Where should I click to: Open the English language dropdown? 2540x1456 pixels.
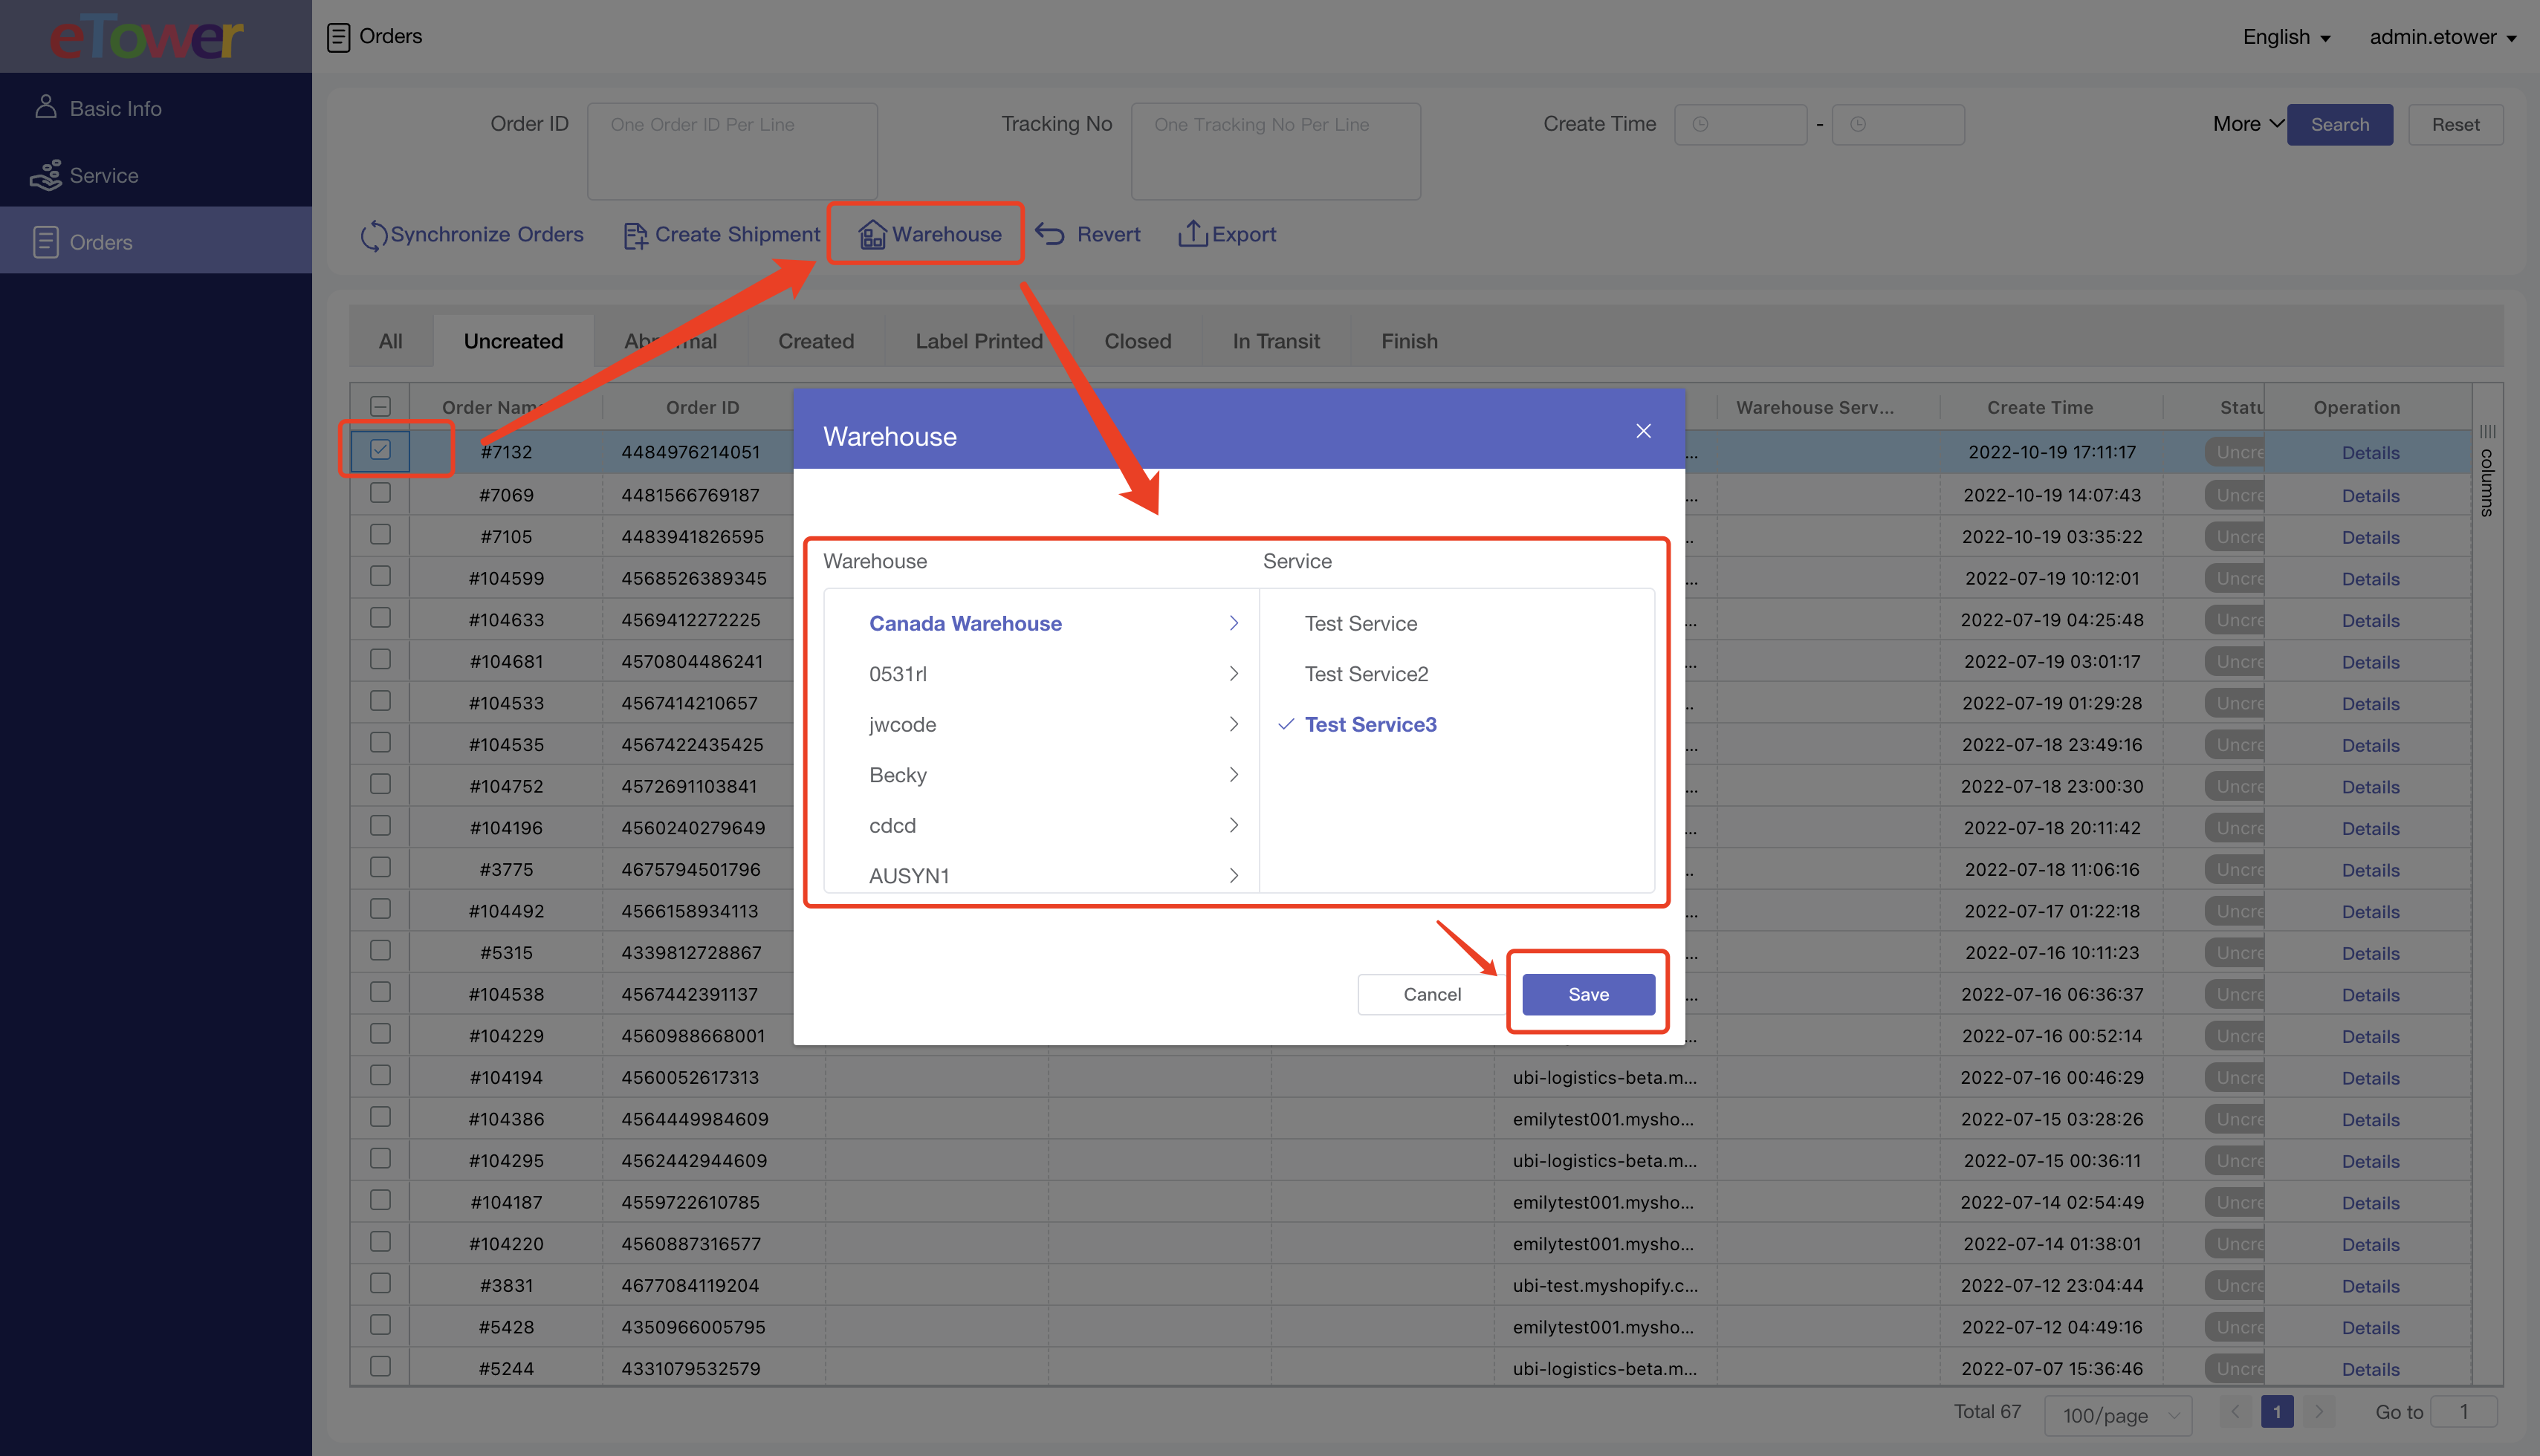tap(2286, 37)
